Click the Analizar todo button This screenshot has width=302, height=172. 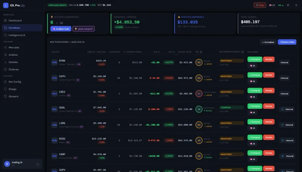click(61, 29)
